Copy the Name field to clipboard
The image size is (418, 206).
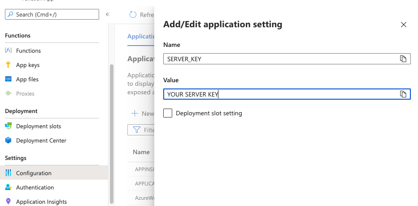coord(403,59)
